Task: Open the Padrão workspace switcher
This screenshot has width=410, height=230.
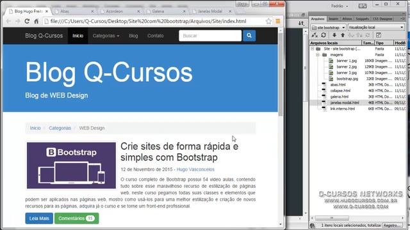Action: click(340, 6)
